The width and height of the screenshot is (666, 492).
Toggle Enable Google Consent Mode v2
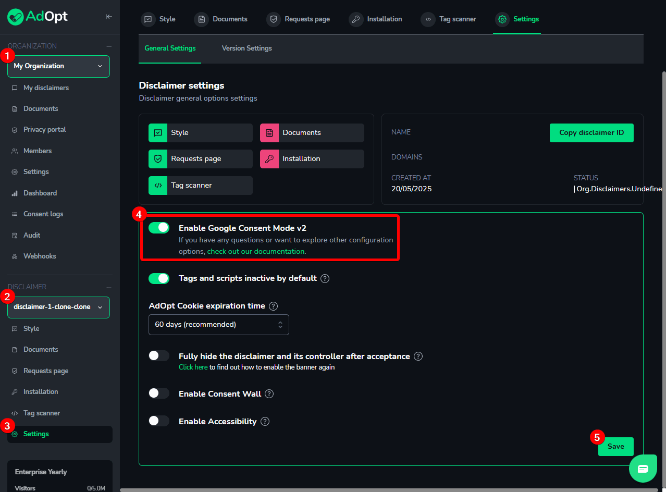click(159, 228)
